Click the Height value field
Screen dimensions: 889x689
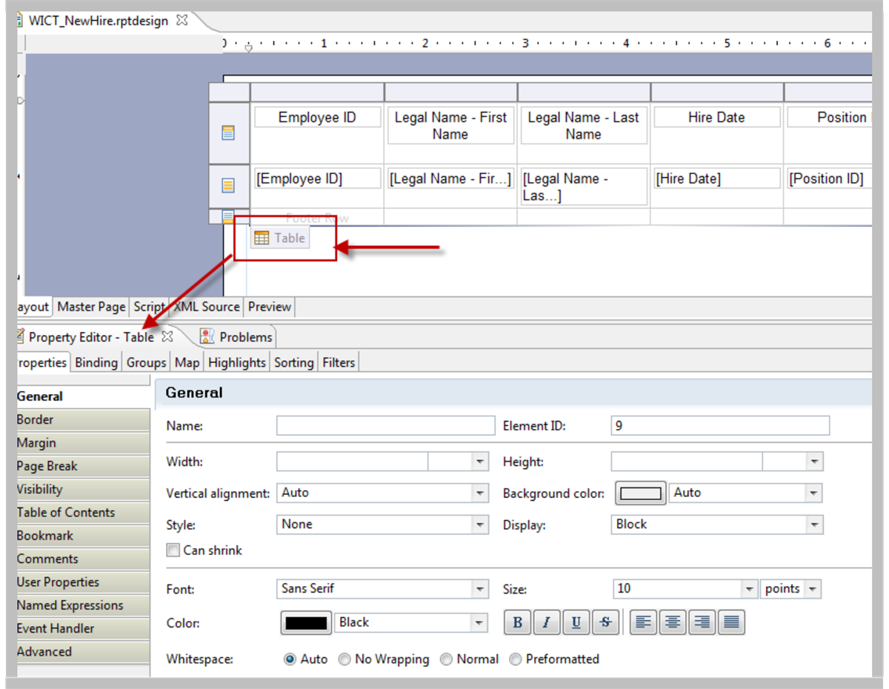pyautogui.click(x=687, y=462)
